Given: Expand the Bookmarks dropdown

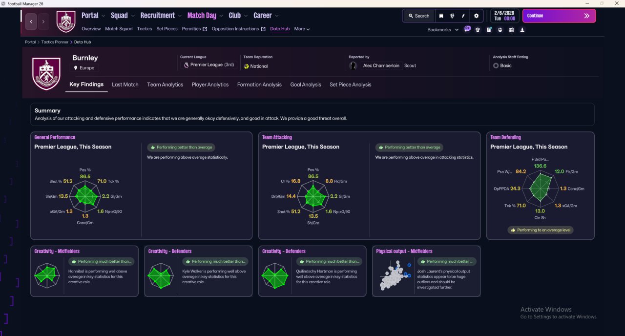Looking at the screenshot, I should click(x=443, y=30).
